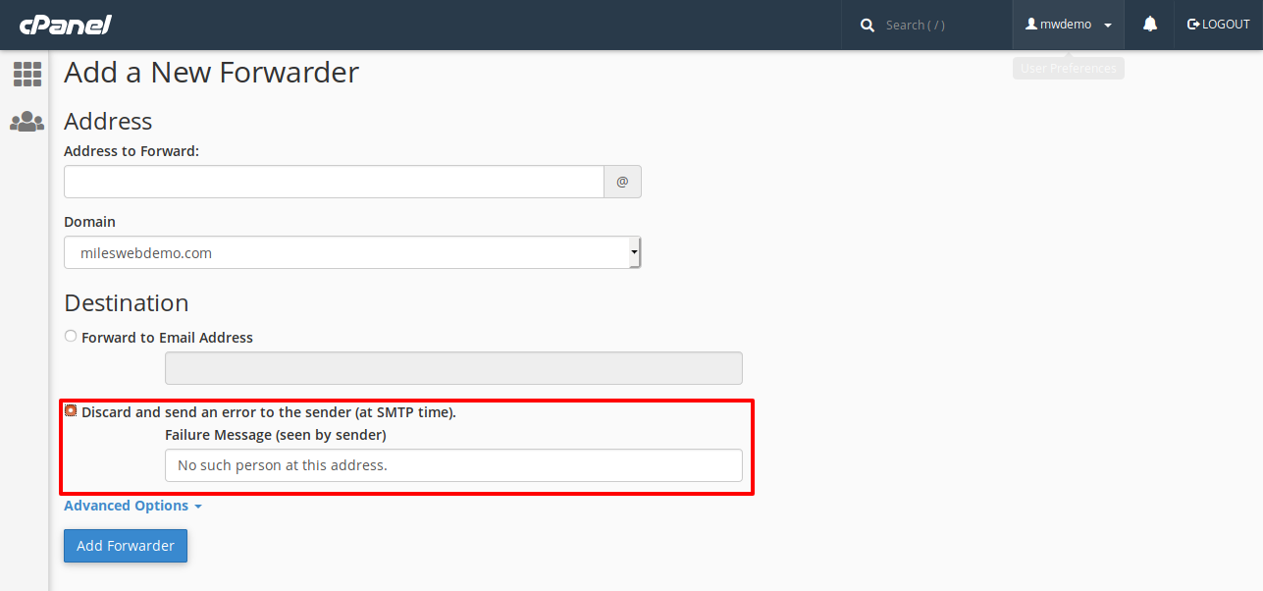
Task: Click the 'Domain' field label
Action: (89, 222)
